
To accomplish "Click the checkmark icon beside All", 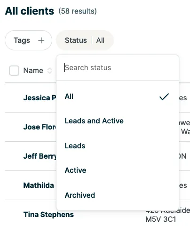I will (164, 97).
